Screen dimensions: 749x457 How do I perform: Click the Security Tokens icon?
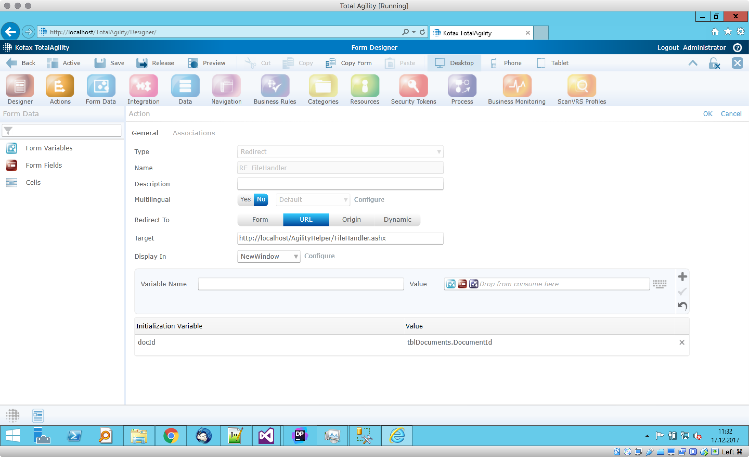pos(413,86)
